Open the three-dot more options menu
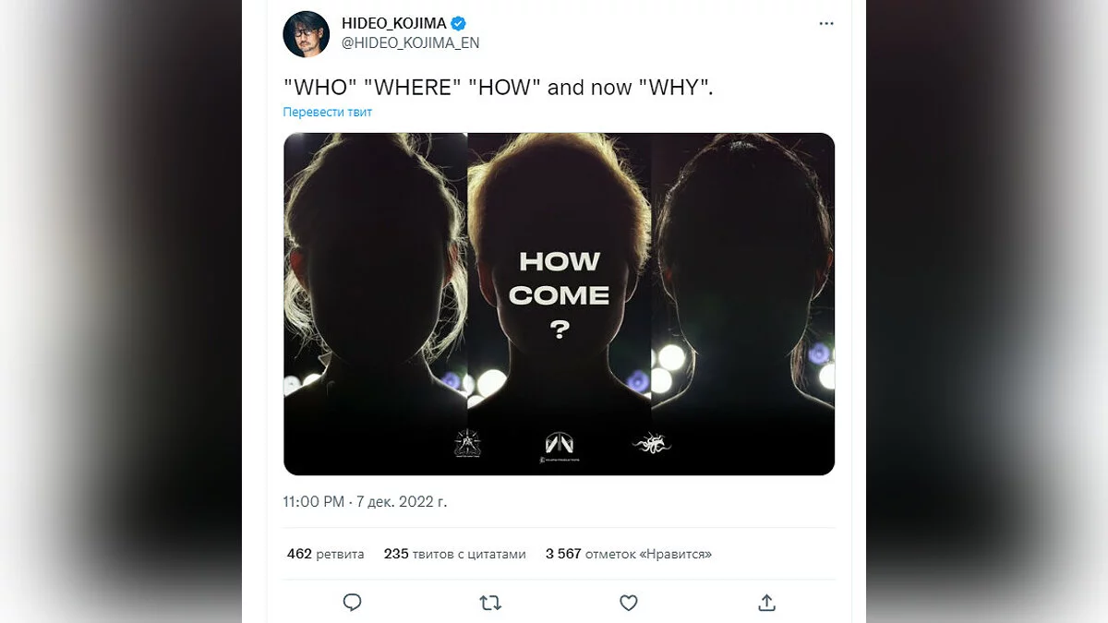Viewport: 1108px width, 623px height. (826, 24)
